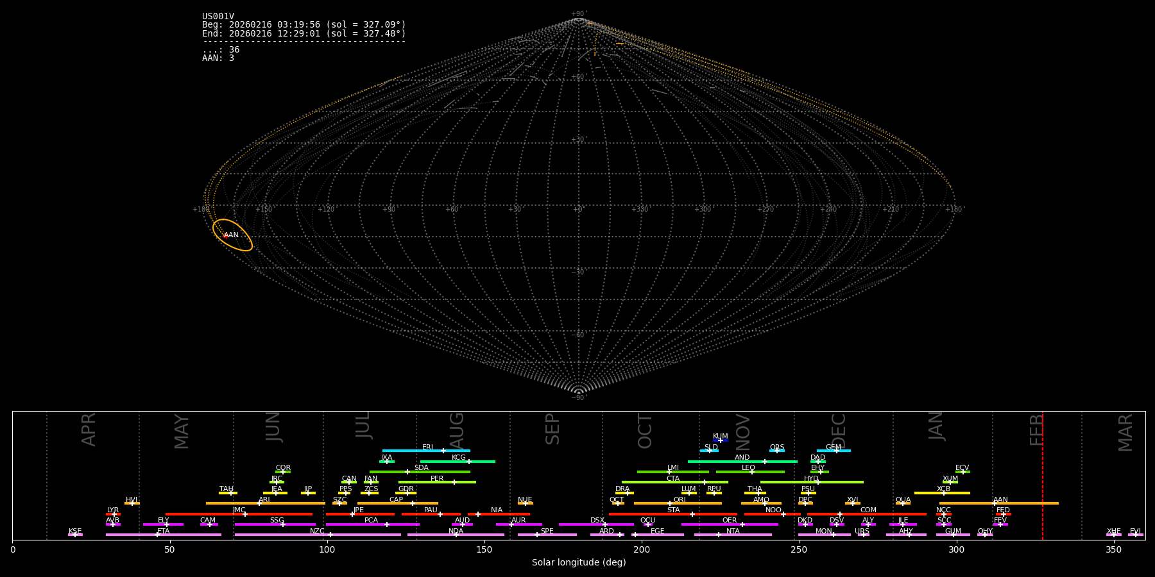The image size is (1155, 577).
Task: Click the LYR shower peak marker
Action: (x=114, y=514)
